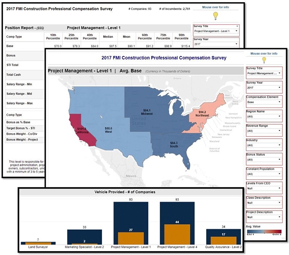
Task: Click the 'Bonus Weight - Co/Div' row label
Action: [22, 134]
